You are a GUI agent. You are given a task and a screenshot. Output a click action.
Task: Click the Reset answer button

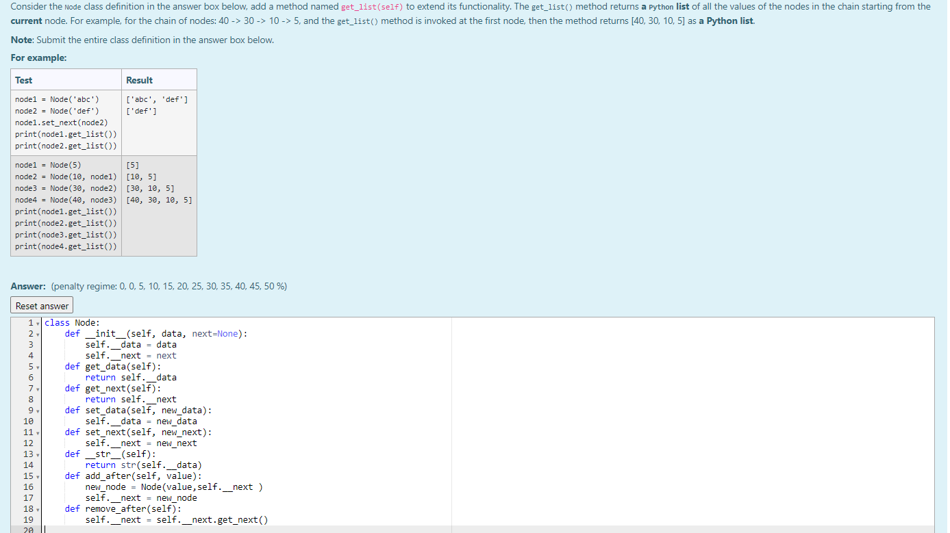tap(41, 305)
